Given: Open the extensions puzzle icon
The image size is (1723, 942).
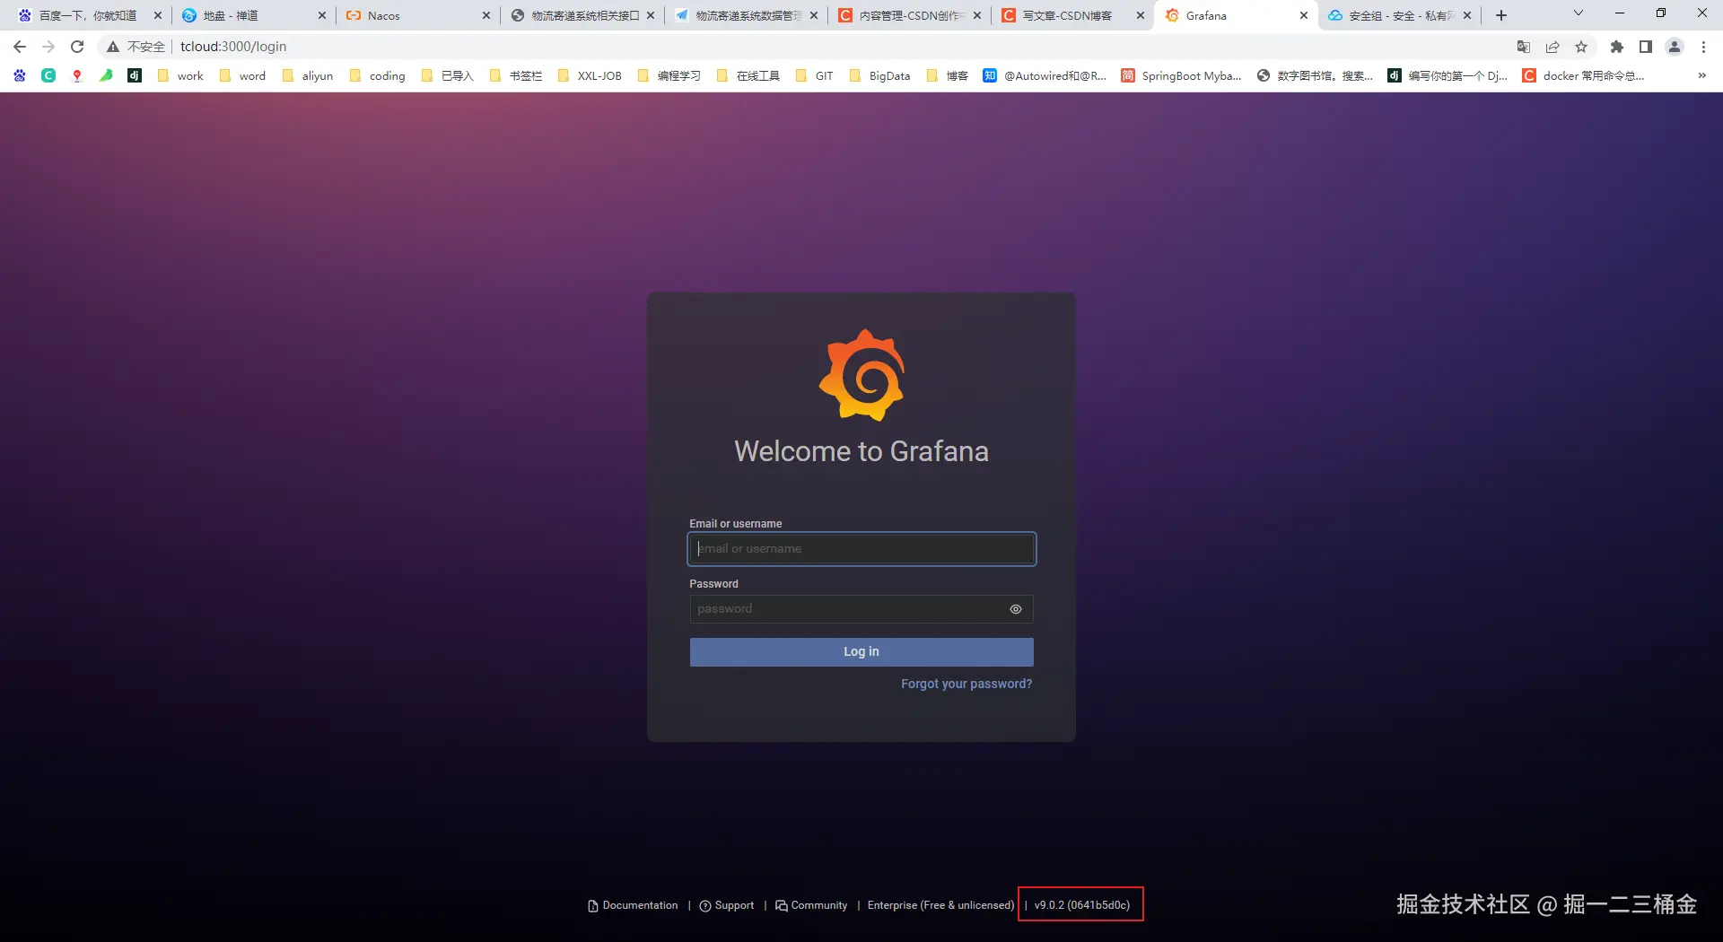Looking at the screenshot, I should (1617, 47).
